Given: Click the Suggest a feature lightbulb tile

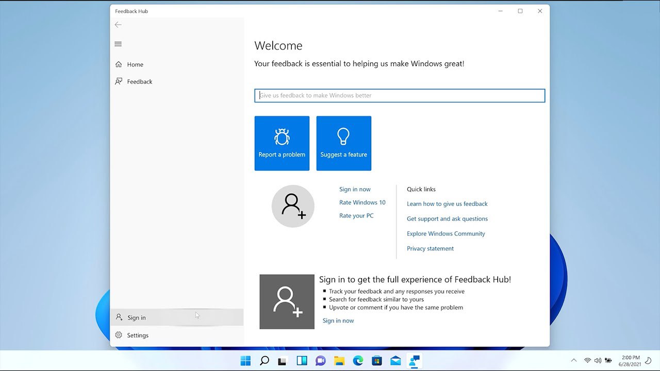Looking at the screenshot, I should click(x=343, y=143).
